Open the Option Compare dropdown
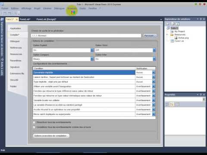Screen dimensions: 207x155 coord(92,59)
